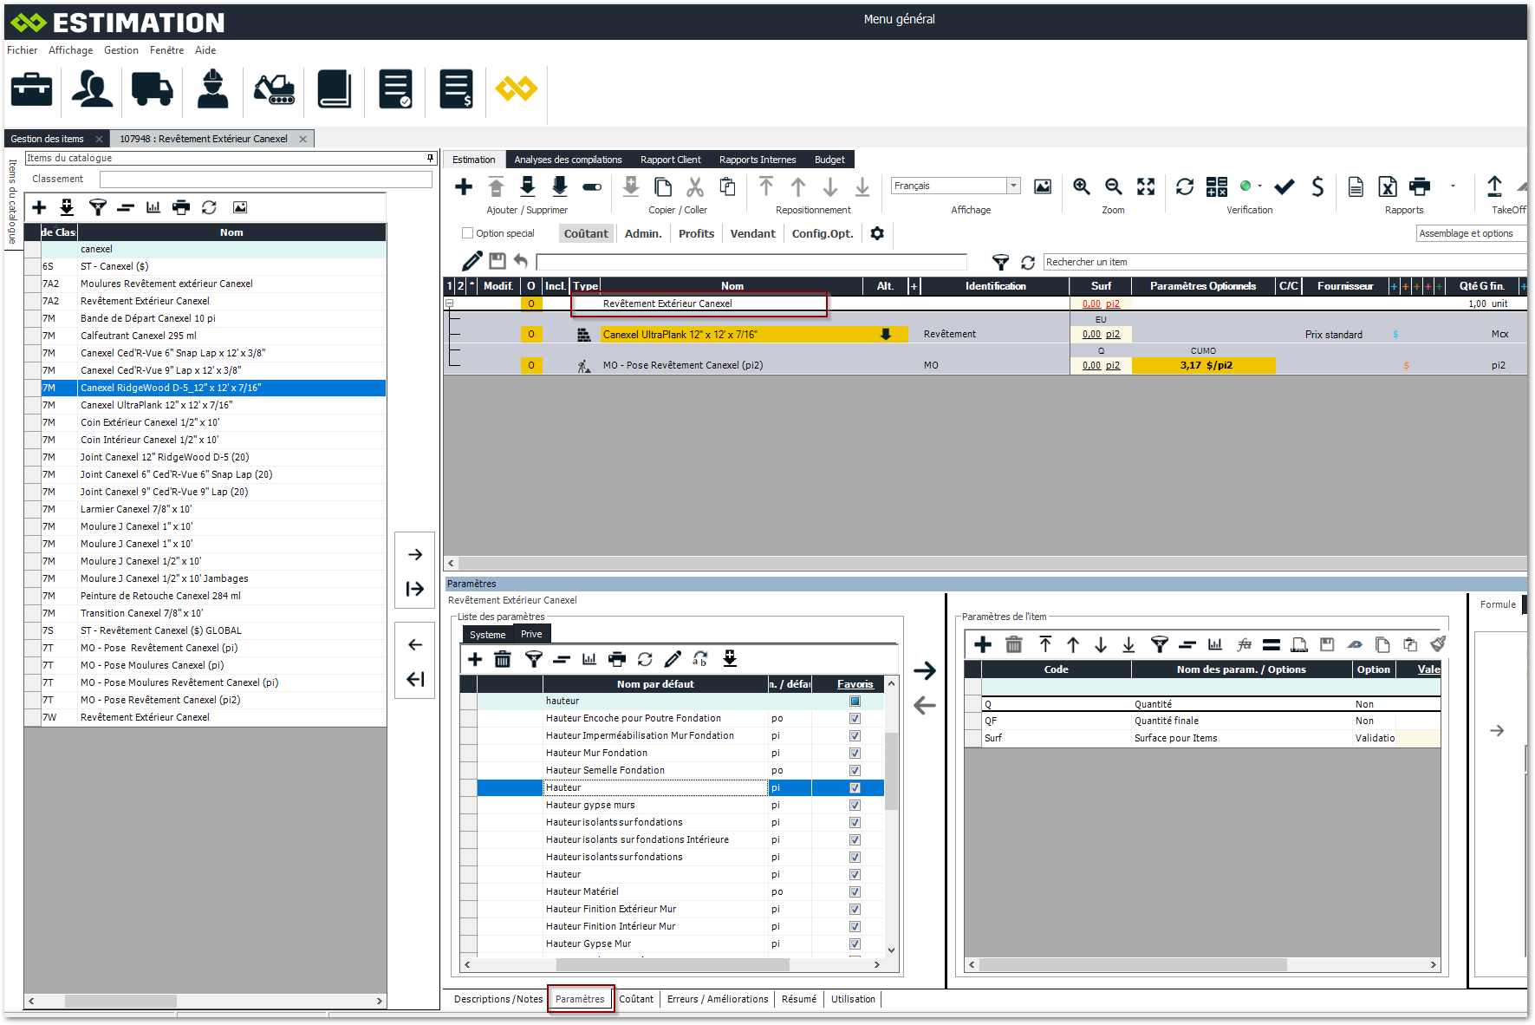Switch to the Rapport Client tab
This screenshot has width=1535, height=1025.
[670, 160]
